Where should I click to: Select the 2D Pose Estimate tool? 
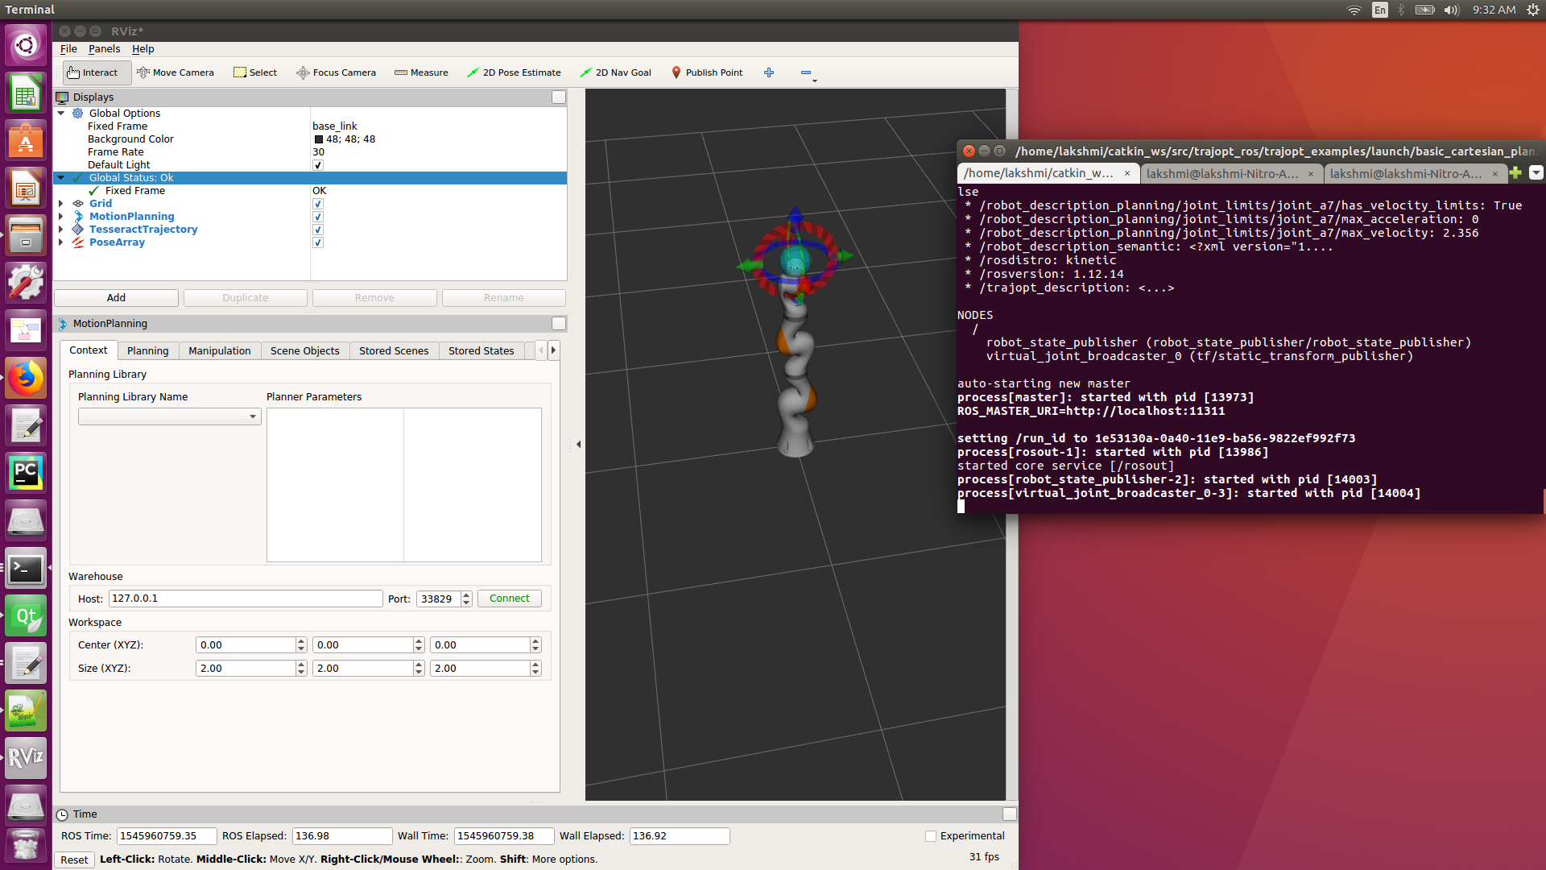514,72
